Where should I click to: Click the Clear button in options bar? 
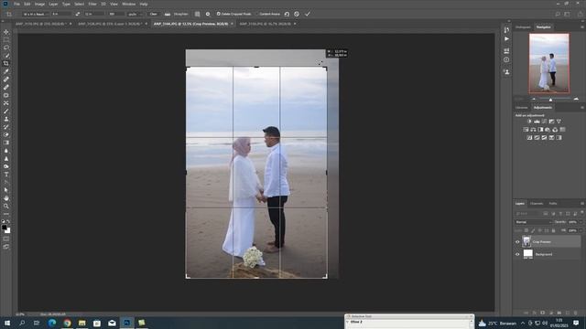[x=154, y=14]
